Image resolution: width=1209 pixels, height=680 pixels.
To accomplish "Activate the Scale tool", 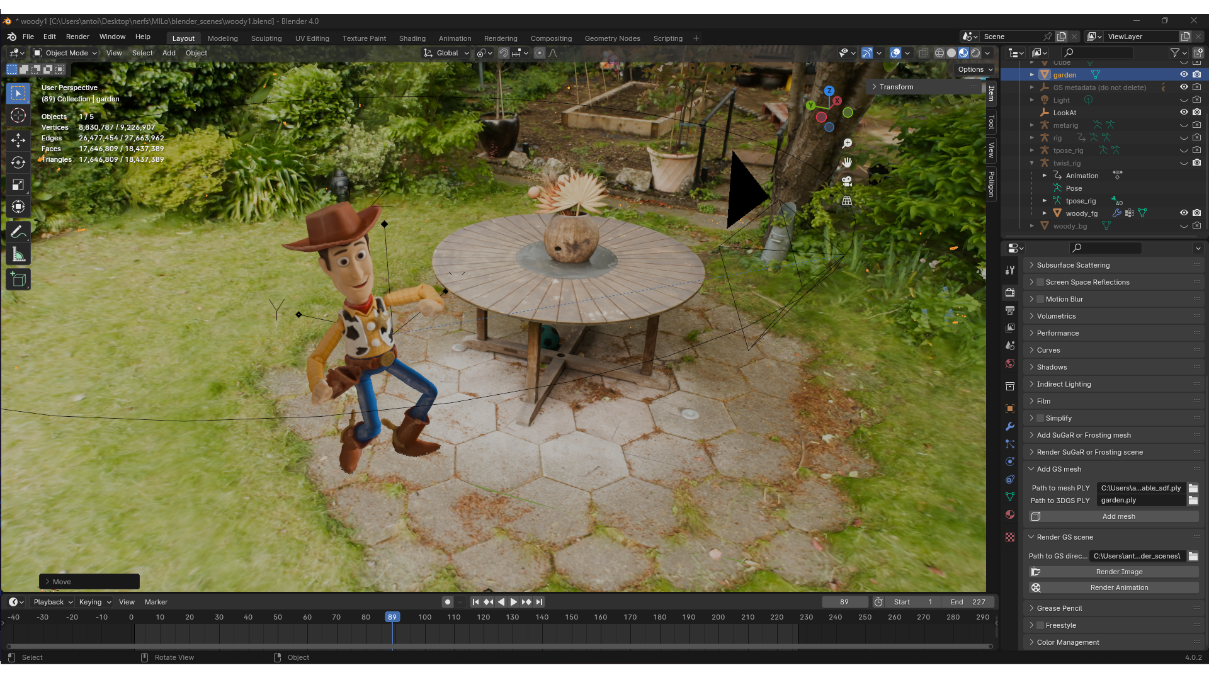I will coord(18,185).
